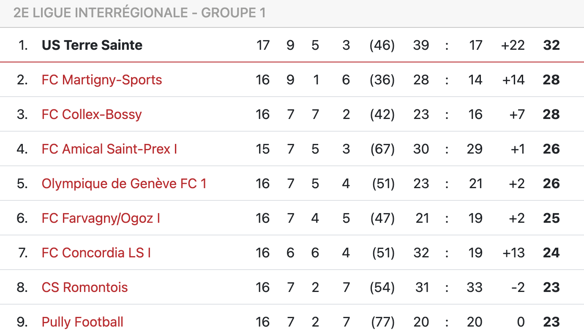
Task: Click the CS Romontois team link
Action: point(85,287)
